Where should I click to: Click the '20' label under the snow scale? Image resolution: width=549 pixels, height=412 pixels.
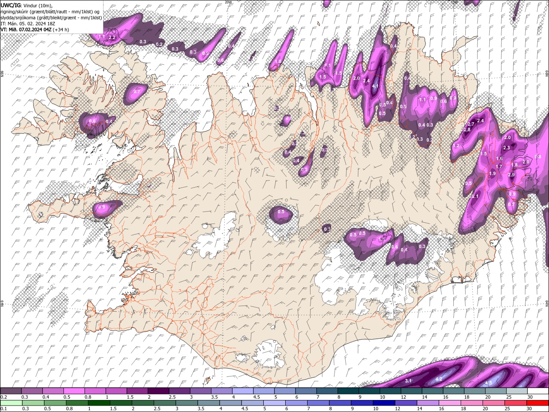(488, 397)
